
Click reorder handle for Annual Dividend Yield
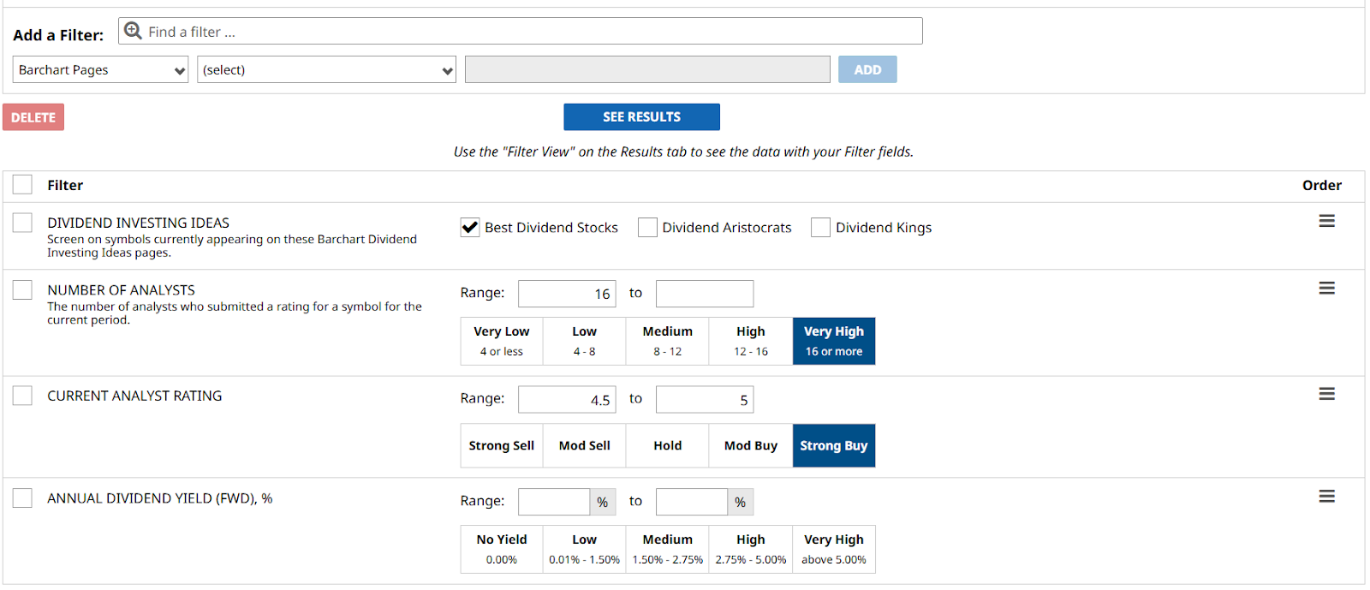point(1326,497)
